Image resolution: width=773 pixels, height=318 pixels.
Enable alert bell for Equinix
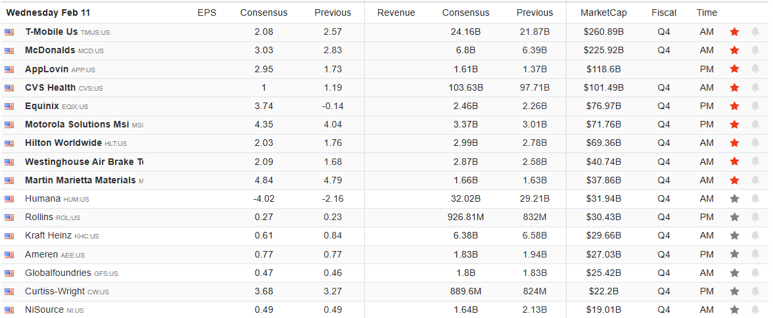pyautogui.click(x=755, y=106)
